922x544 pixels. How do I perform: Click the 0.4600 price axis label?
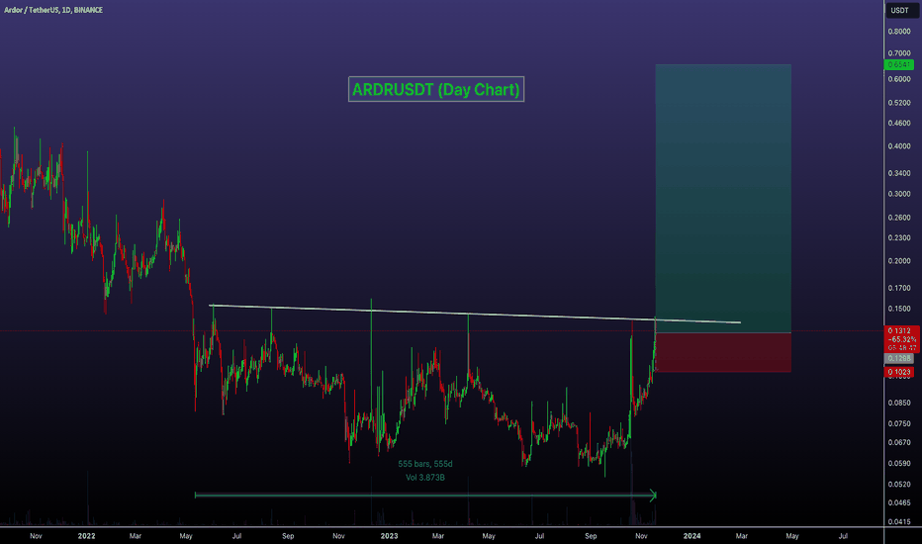coord(899,124)
